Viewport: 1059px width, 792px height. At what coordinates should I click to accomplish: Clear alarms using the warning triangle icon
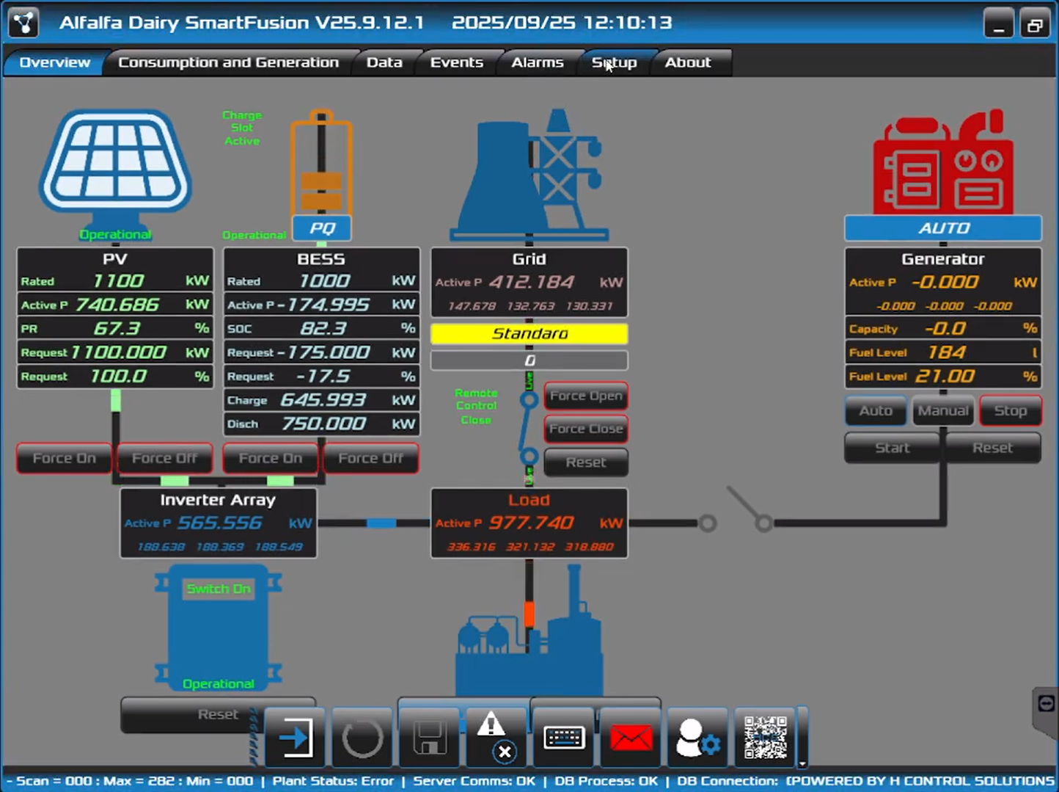tap(496, 738)
